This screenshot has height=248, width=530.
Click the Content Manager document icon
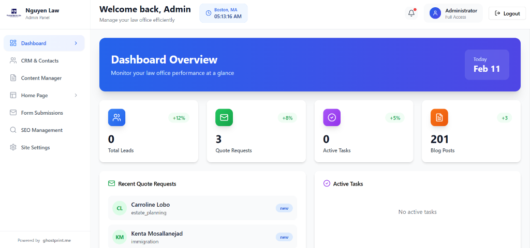click(x=13, y=78)
